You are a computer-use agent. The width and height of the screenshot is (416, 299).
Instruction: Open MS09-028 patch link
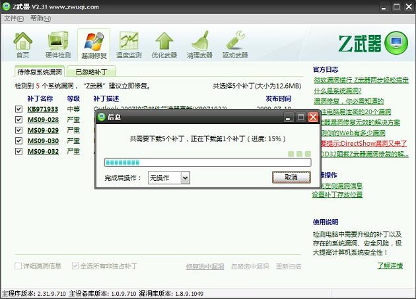[43, 119]
